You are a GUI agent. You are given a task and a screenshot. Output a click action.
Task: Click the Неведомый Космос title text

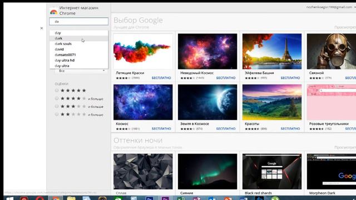197,73
